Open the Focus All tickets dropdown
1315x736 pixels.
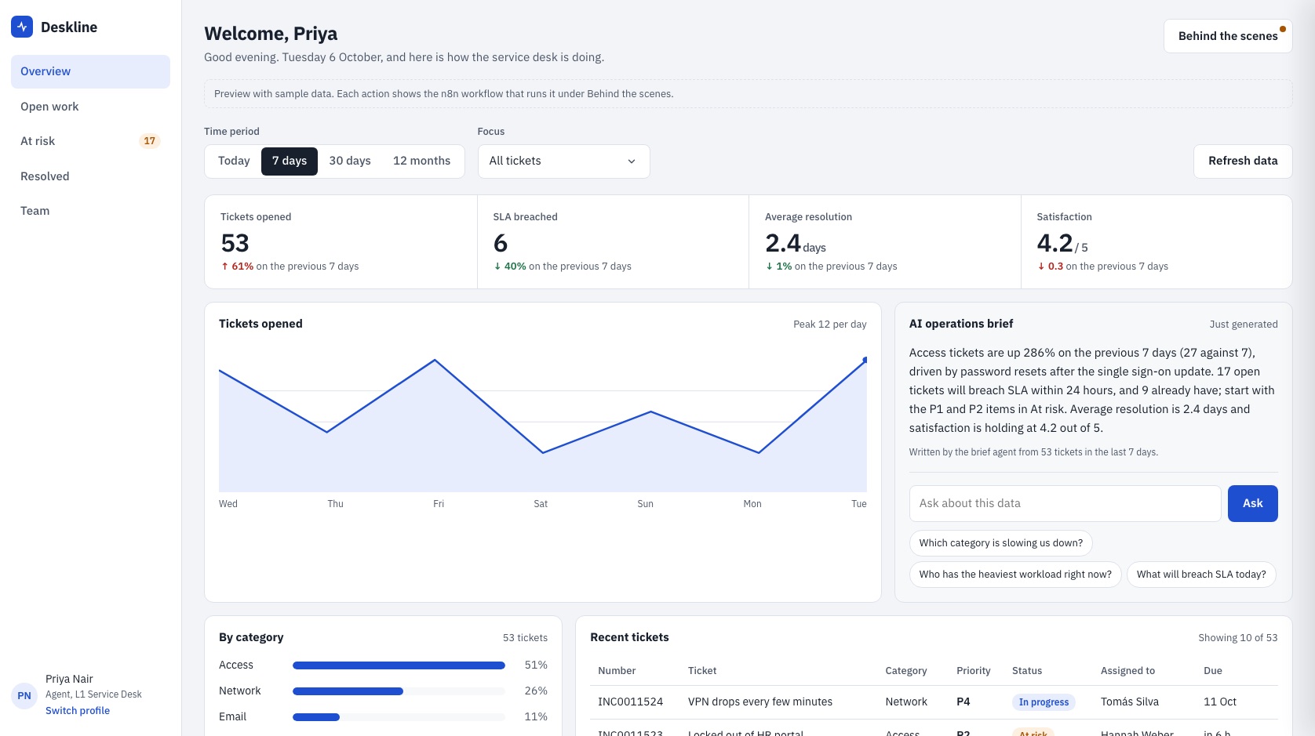click(x=563, y=161)
